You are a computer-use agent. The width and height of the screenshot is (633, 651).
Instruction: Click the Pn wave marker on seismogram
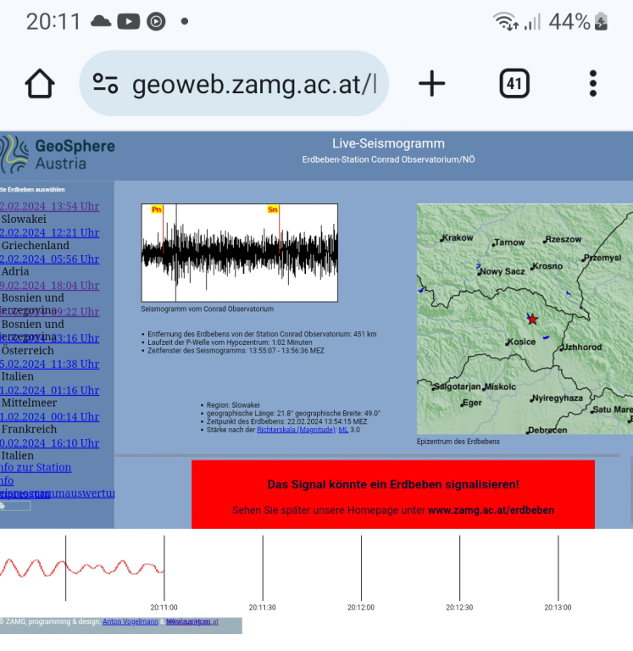(x=157, y=209)
